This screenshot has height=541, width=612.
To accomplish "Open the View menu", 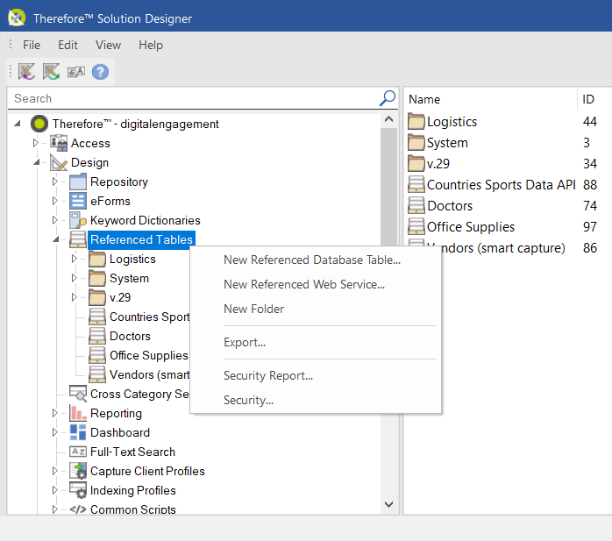I will [x=108, y=45].
